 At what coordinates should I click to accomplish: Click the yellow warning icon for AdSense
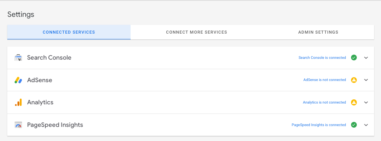(x=354, y=80)
